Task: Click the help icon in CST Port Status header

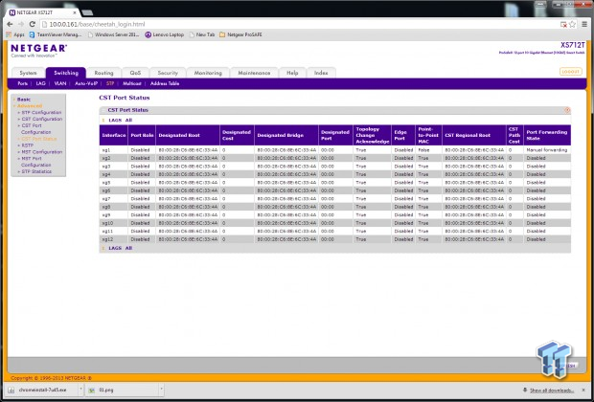Action: point(567,110)
